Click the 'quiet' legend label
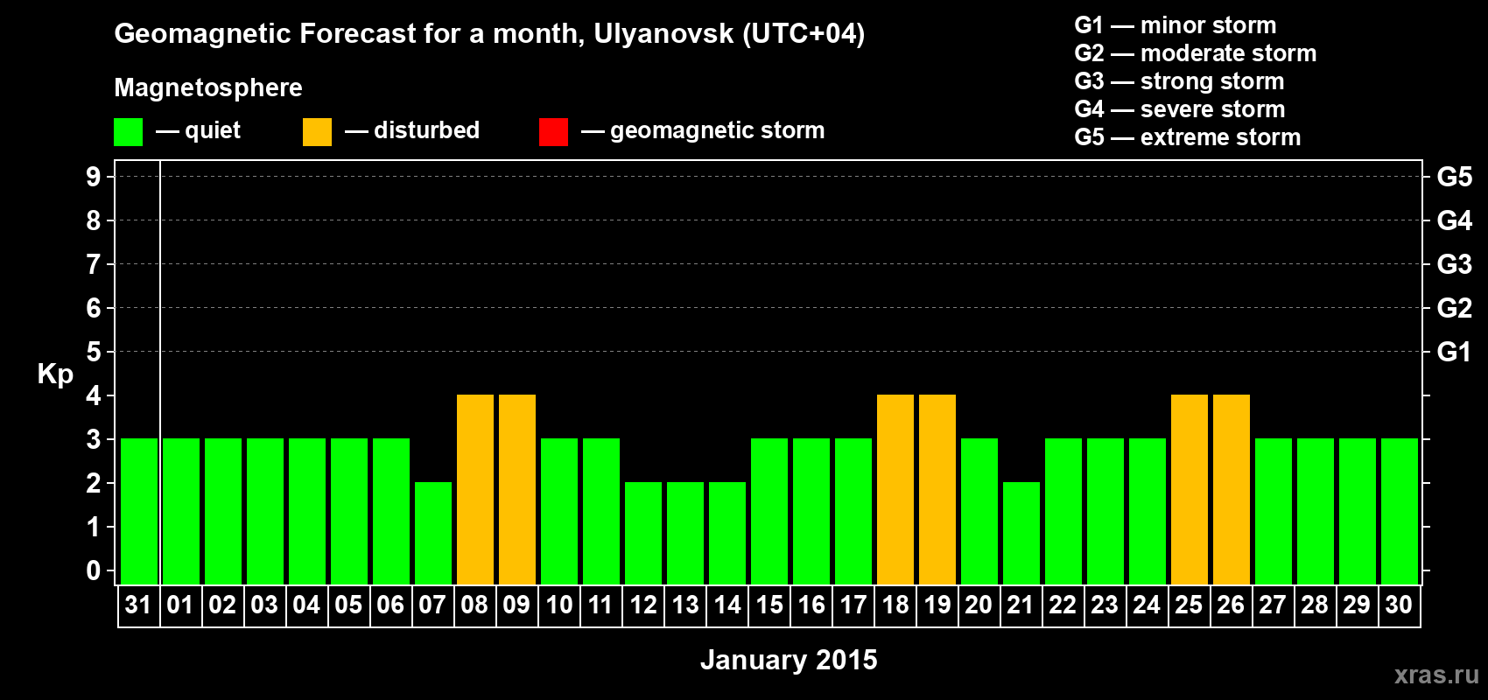Screen dimensions: 1488x700 (x=213, y=130)
